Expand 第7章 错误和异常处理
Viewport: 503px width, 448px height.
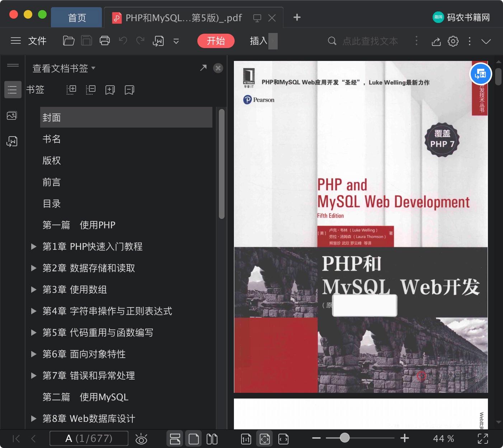pyautogui.click(x=34, y=376)
